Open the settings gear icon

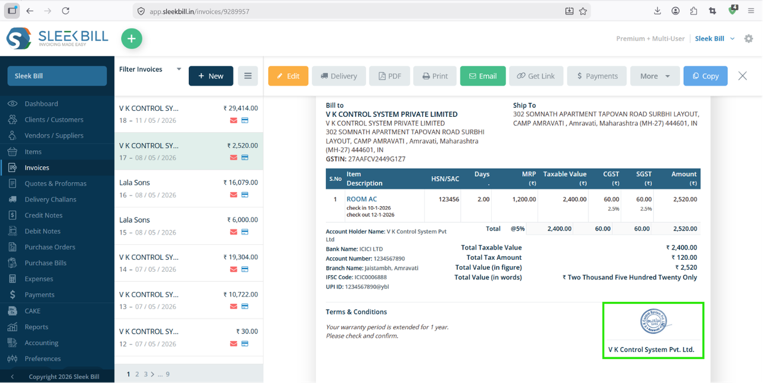tap(749, 39)
